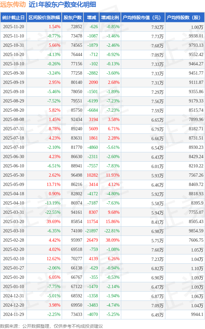Screen dimensions: 205x329
Task: Select the 统计截止日 column header
Action: (x=13, y=18)
